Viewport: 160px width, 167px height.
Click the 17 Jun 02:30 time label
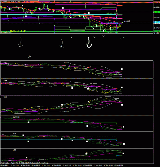point(36,165)
